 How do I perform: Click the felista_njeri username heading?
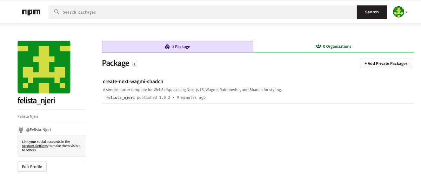[x=36, y=101]
